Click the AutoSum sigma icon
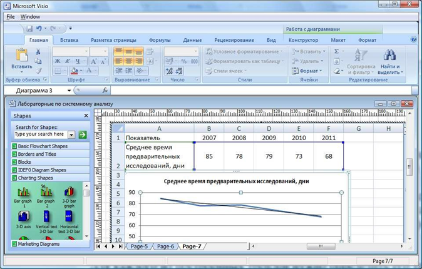The height and width of the screenshot is (269, 422). 336,51
